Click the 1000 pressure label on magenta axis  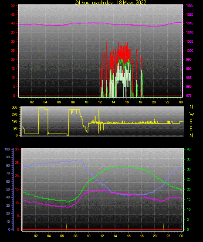[x=189, y=51]
